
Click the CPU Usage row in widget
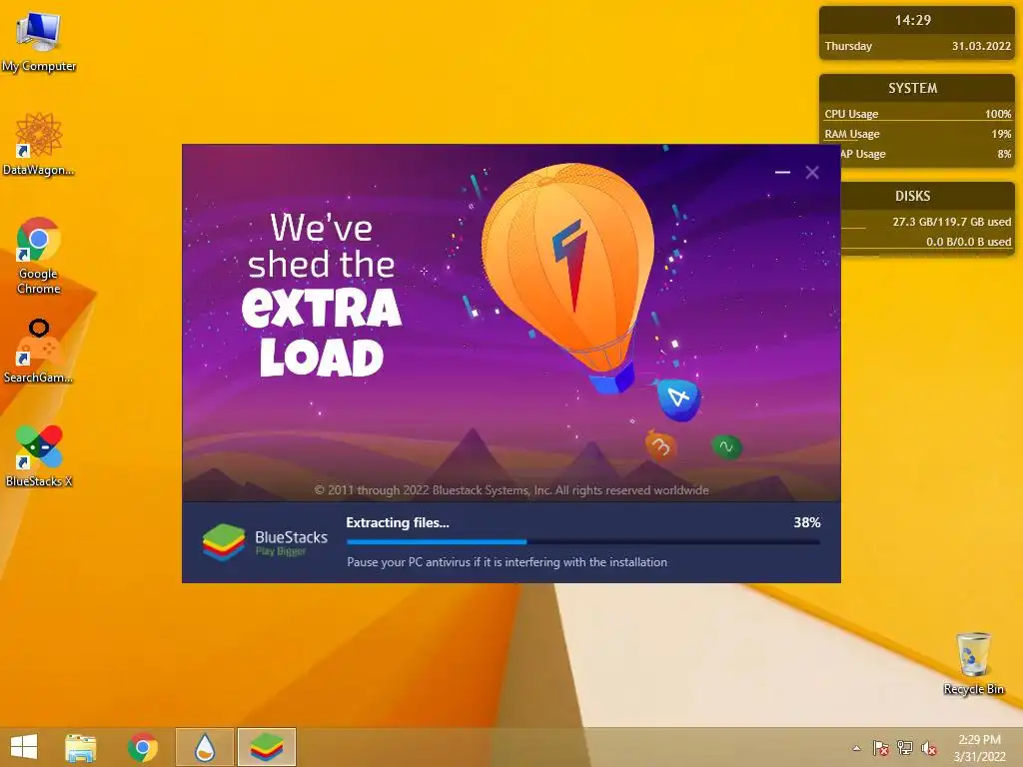[x=917, y=114]
